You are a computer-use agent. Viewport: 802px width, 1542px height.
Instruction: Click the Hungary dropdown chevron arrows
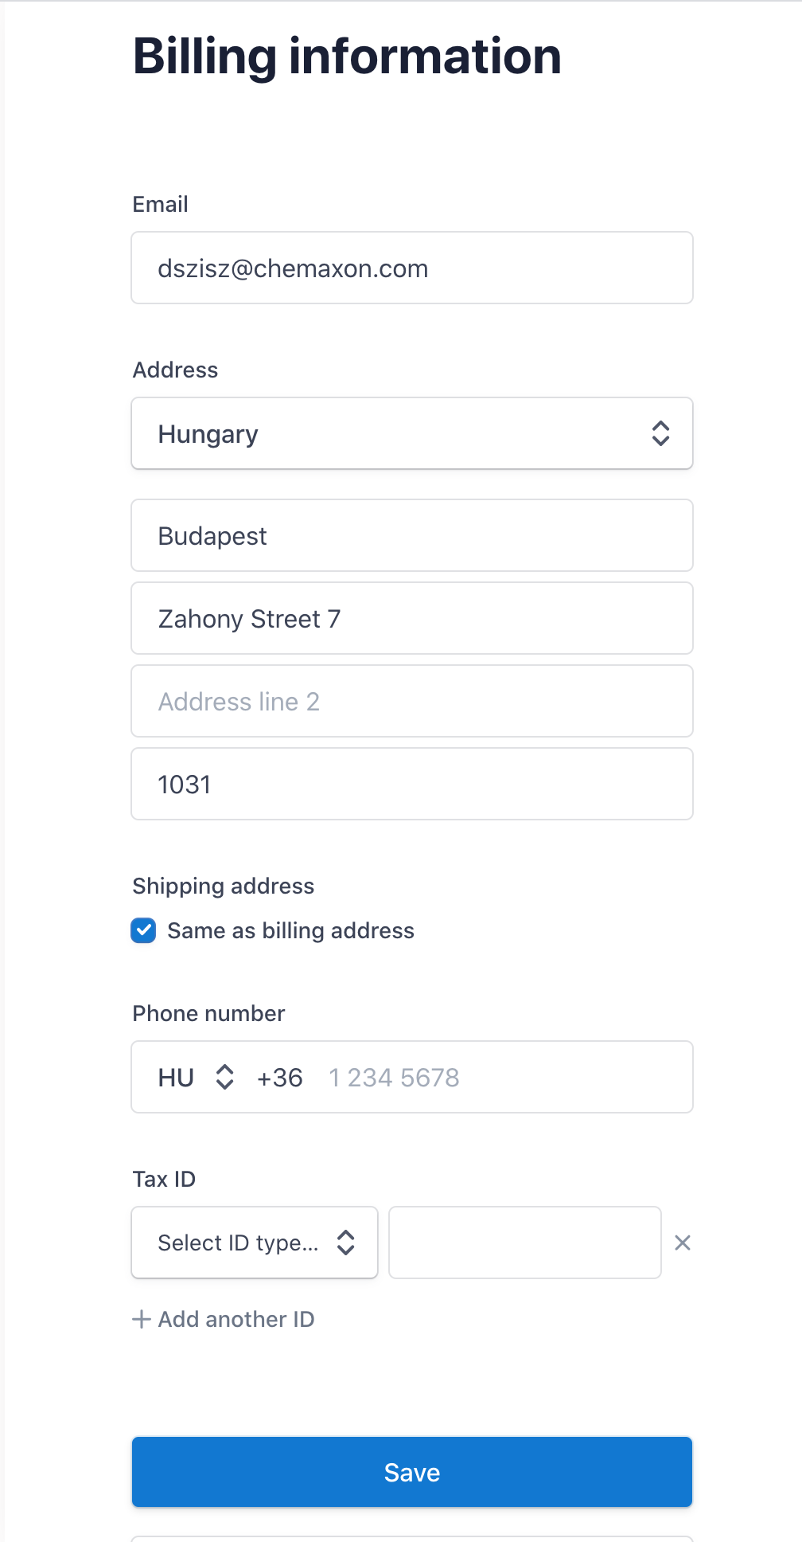pos(660,433)
